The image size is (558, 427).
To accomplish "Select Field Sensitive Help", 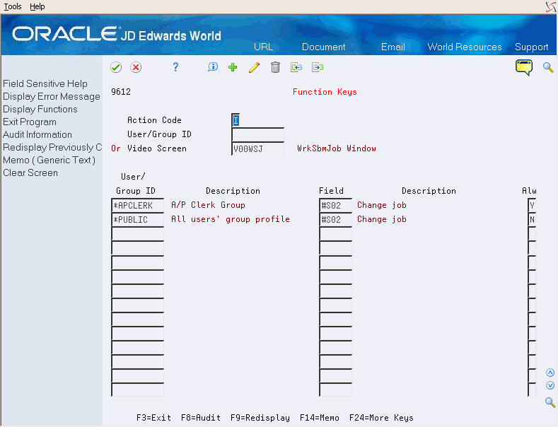I will [x=45, y=83].
